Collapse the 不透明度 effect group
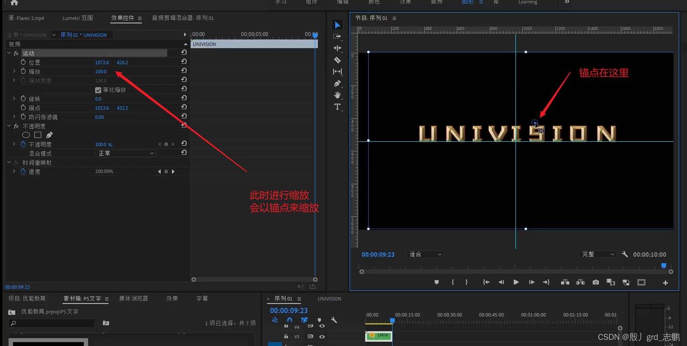Image resolution: width=687 pixels, height=346 pixels. coord(9,126)
